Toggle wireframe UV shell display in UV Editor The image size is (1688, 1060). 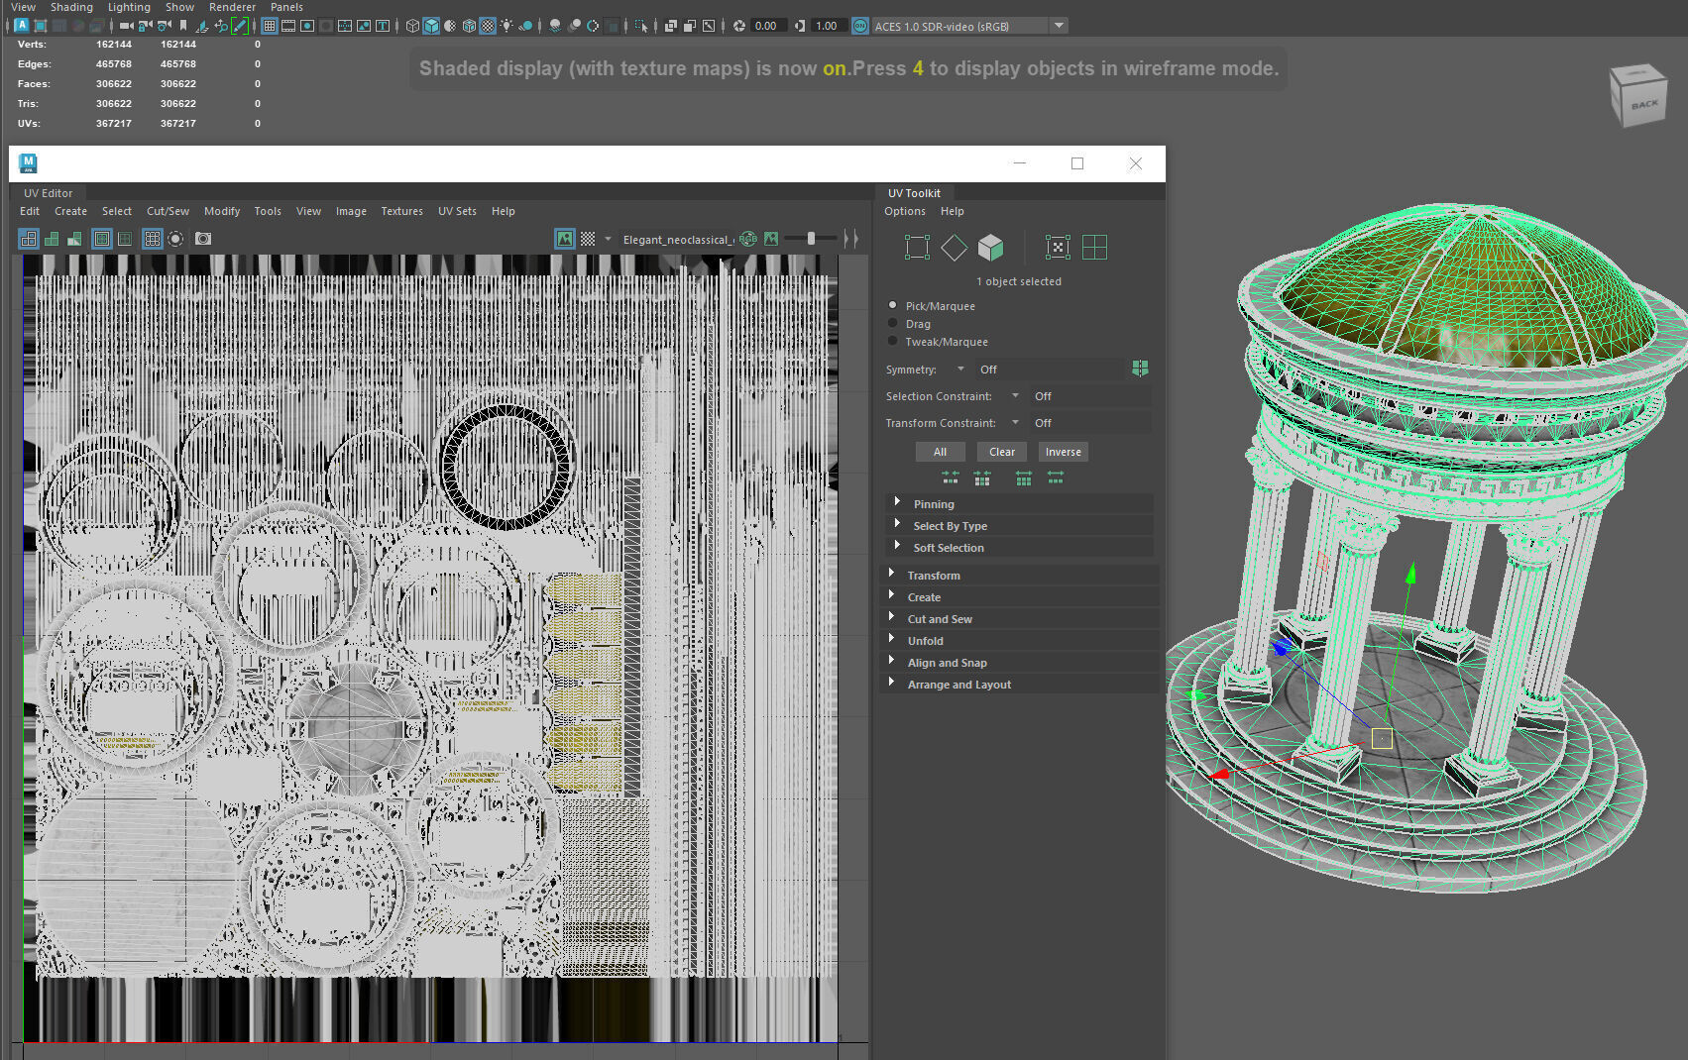[29, 239]
